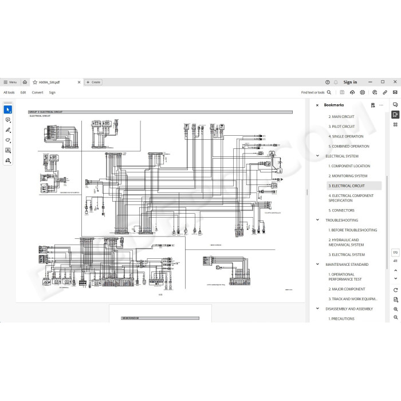Viewport: 401px width, 401px height.
Task: Collapse the MAINTENANCE STANDARD bookmark group
Action: [x=317, y=264]
